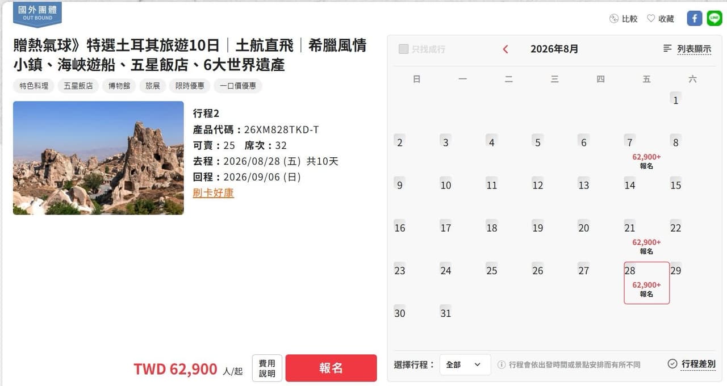
Task: Open 行程差別 itinerary differences
Action: point(691,364)
